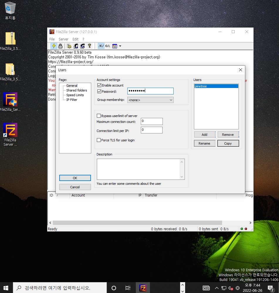Open the Users dialog icon in the toolbar
The width and height of the screenshot is (279, 293).
75,46
